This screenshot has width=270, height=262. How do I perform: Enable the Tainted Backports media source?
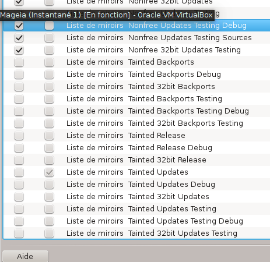coord(19,62)
